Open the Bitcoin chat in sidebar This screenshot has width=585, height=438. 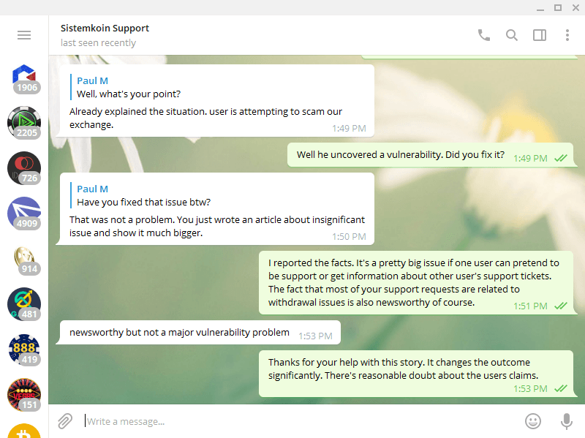click(24, 431)
